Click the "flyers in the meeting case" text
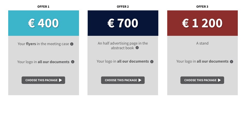246x123 pixels. (43, 44)
